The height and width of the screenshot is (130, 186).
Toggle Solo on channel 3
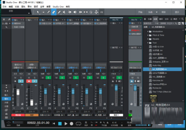pyautogui.click(x=48, y=78)
